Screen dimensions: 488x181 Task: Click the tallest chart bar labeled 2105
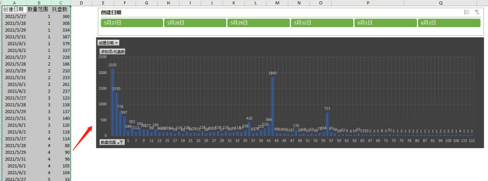pos(113,102)
